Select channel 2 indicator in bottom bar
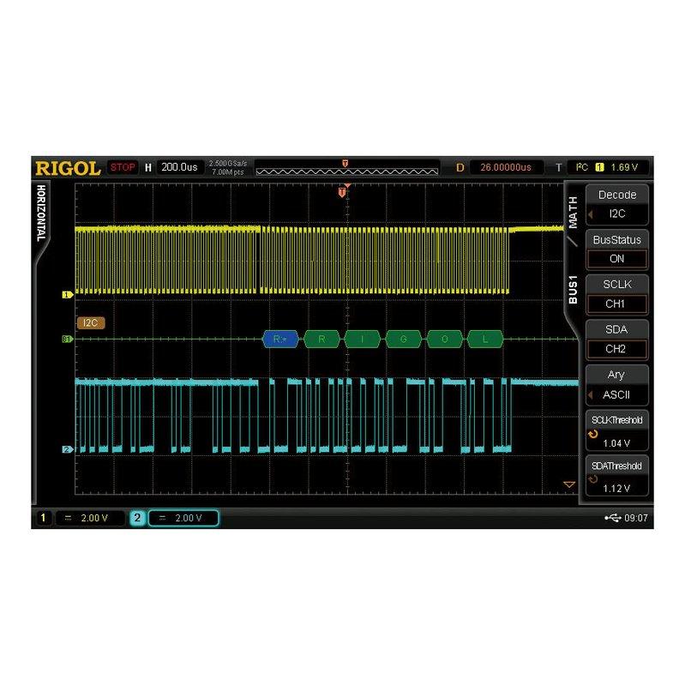The image size is (685, 685). tap(137, 518)
